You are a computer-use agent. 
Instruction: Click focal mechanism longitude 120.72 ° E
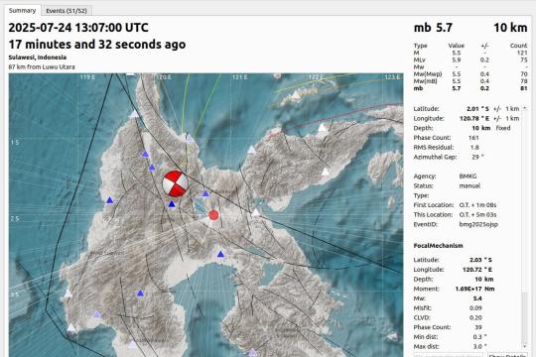(x=477, y=269)
